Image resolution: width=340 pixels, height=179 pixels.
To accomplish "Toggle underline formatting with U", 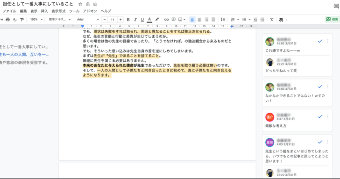I will click(x=142, y=20).
